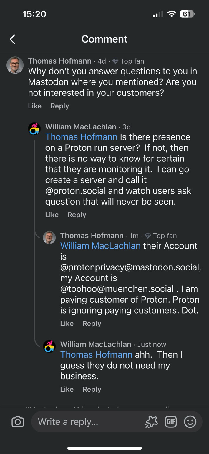Image resolution: width=209 pixels, height=454 pixels.
Task: Tap the first William MacLachlan wheelchair avatar
Action: 34,129
